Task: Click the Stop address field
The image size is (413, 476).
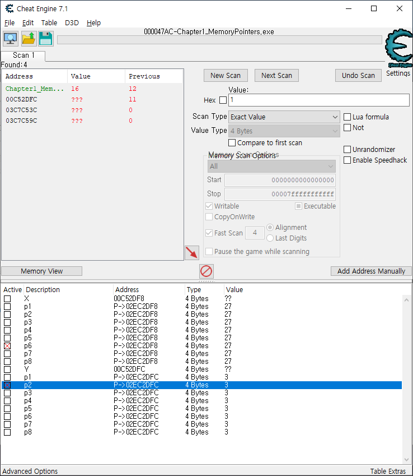Action: 280,194
